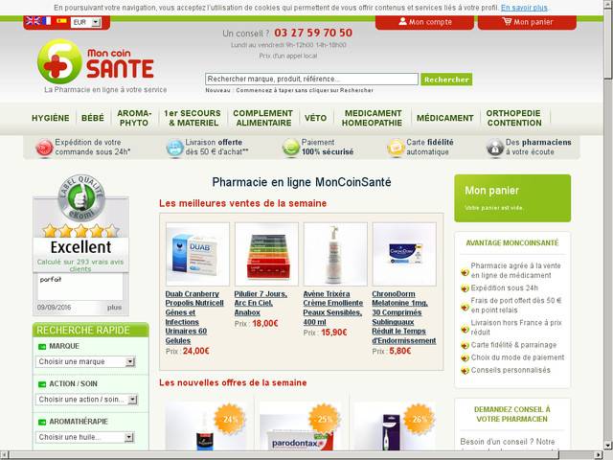
Task: Open Duab Cranberry product thumbnail
Action: point(197,254)
